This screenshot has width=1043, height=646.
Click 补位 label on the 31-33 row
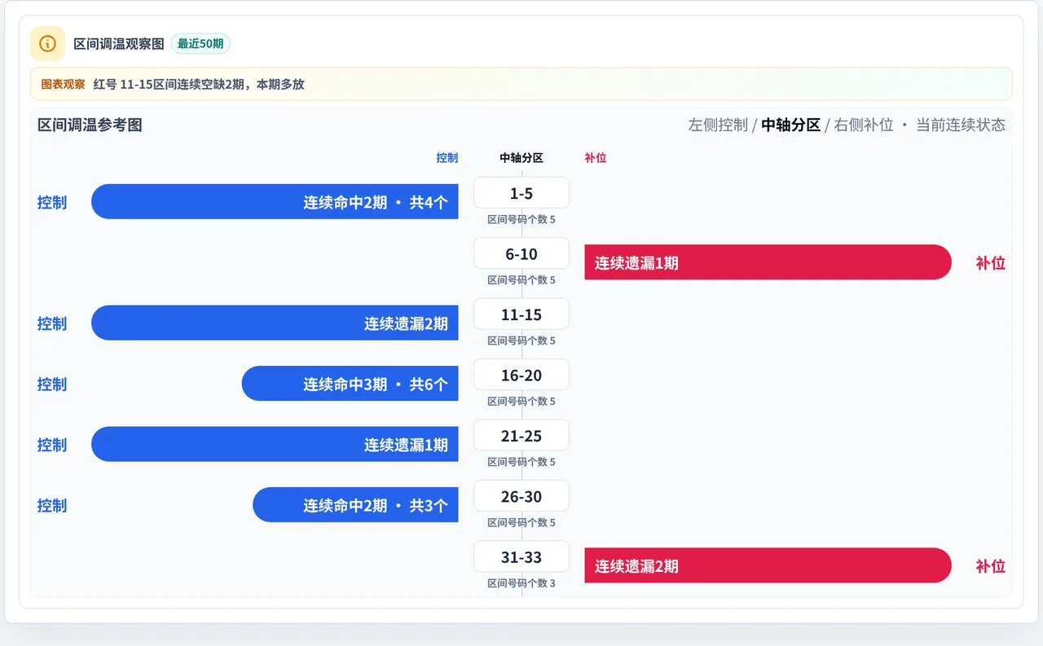click(x=991, y=566)
